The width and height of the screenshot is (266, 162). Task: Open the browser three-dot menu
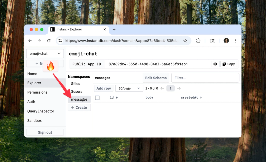[x=236, y=41]
